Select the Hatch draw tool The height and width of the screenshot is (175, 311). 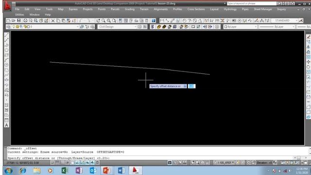(x=6, y=105)
